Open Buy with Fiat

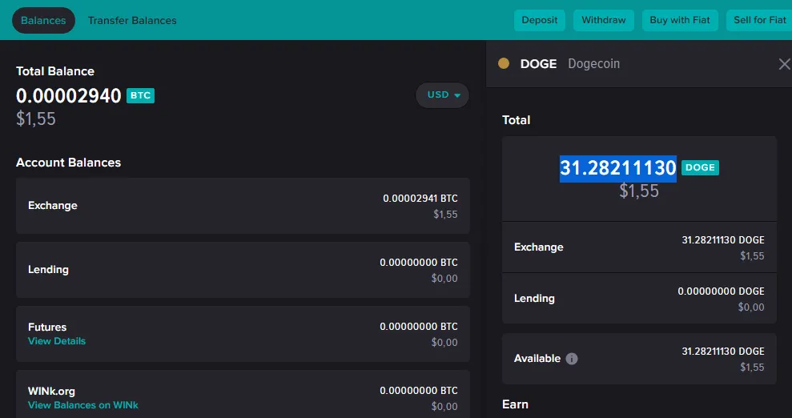[680, 20]
